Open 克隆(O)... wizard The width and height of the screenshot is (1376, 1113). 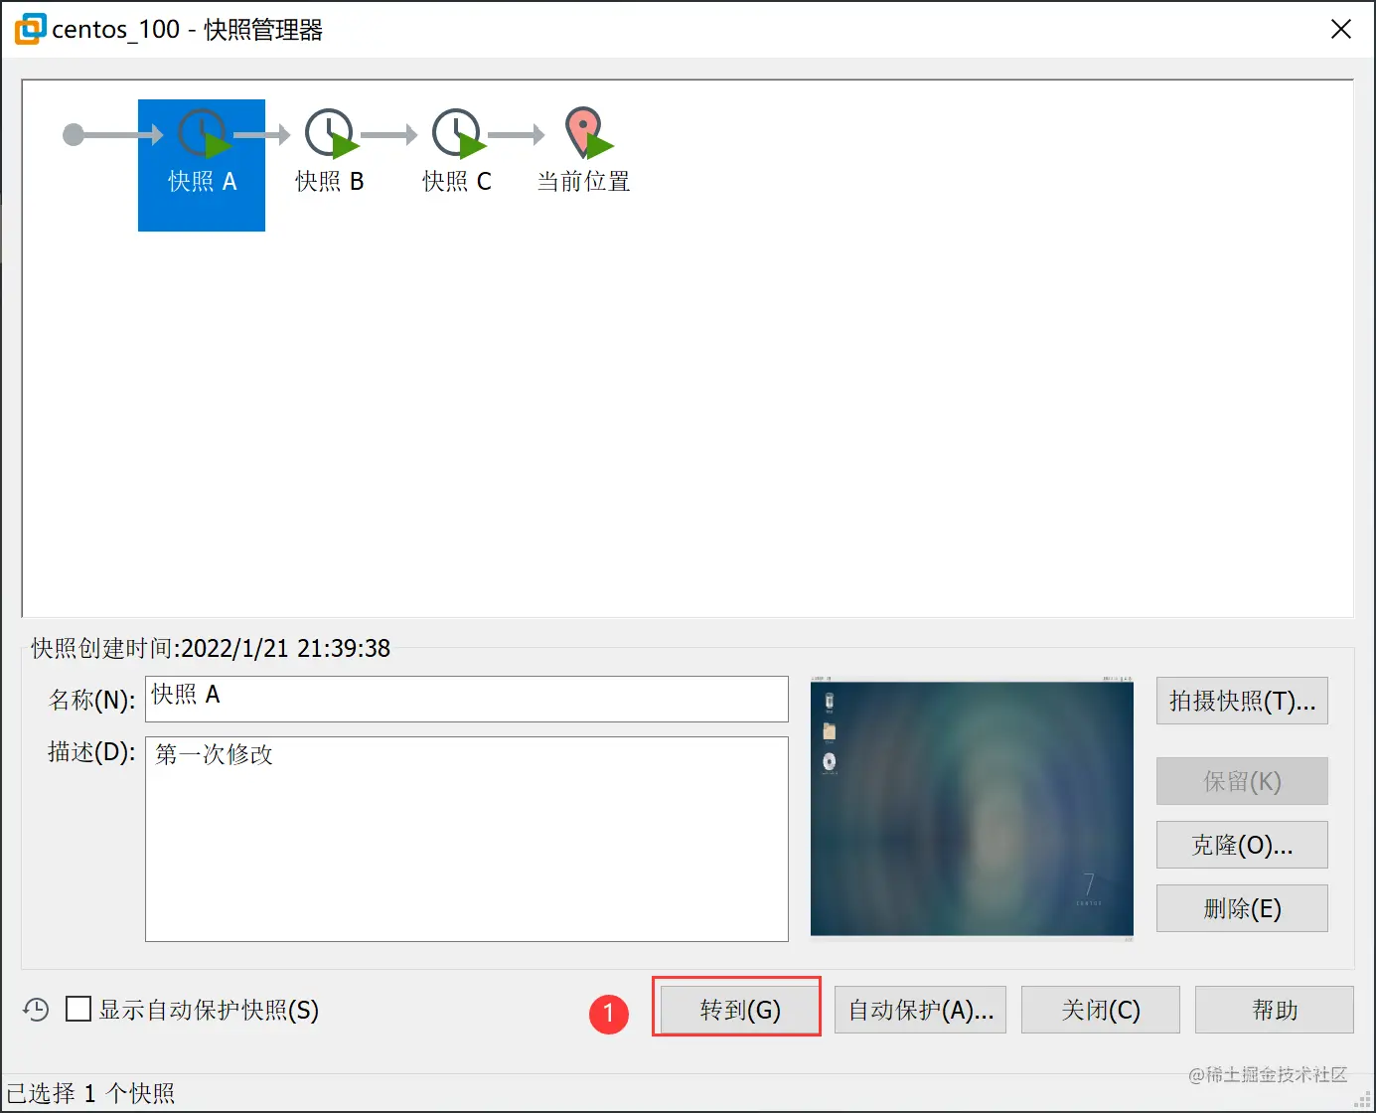(x=1241, y=845)
